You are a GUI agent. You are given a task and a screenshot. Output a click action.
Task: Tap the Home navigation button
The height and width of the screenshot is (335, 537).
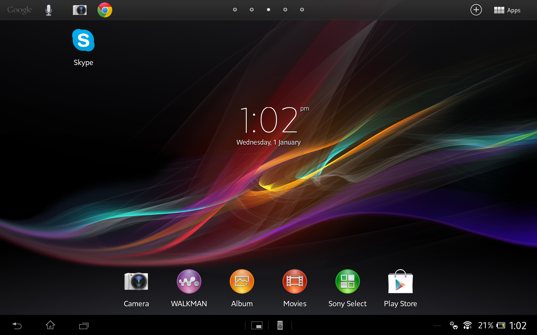[x=50, y=325]
